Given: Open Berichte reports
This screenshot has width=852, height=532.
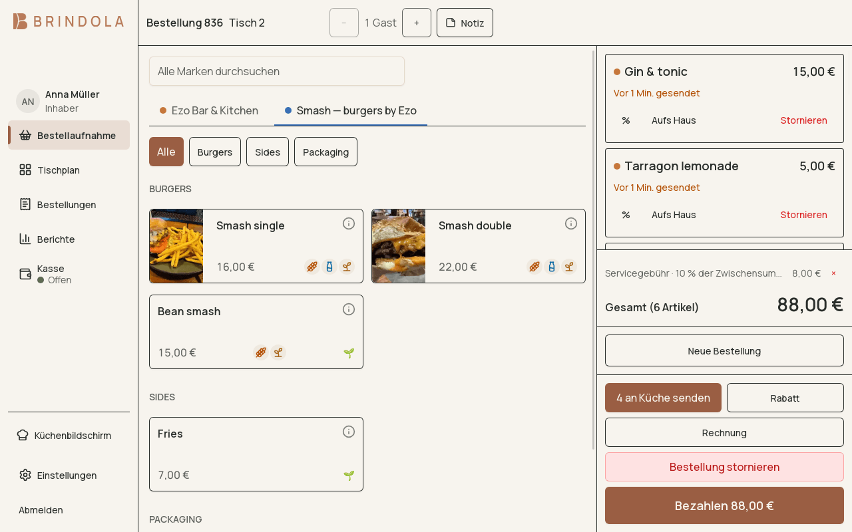Looking at the screenshot, I should 69,239.
